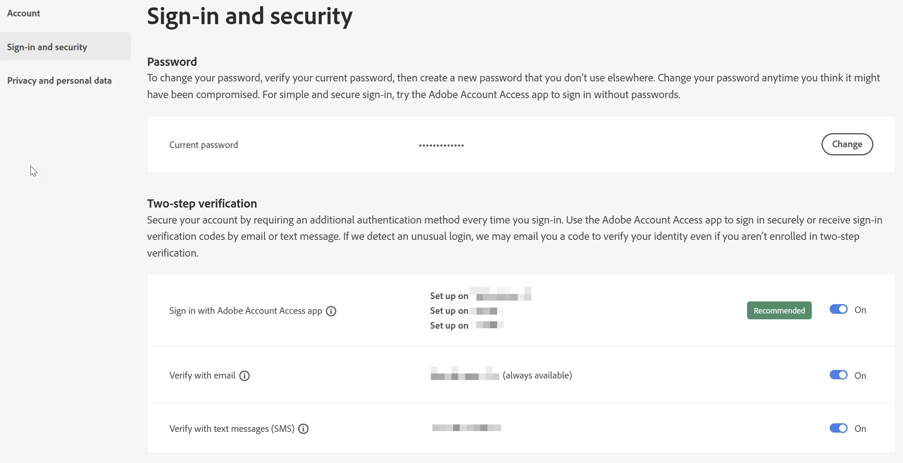Click the green Recommended badge
Viewport: 903px width, 463px height.
(779, 310)
